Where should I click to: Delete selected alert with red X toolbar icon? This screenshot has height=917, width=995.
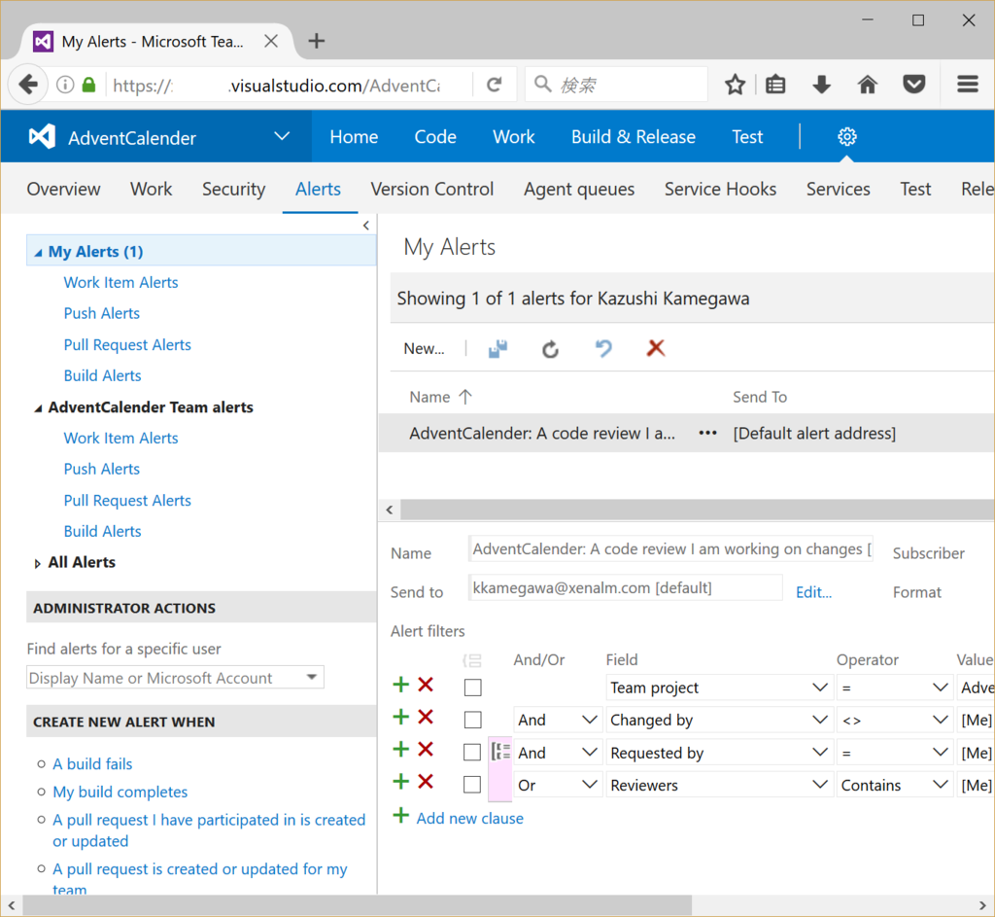click(x=656, y=348)
